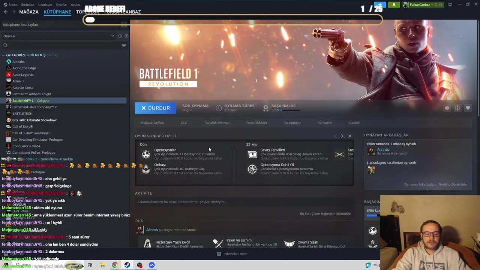
Task: Open Steam announcements megaphone icon
Action: (379, 5)
